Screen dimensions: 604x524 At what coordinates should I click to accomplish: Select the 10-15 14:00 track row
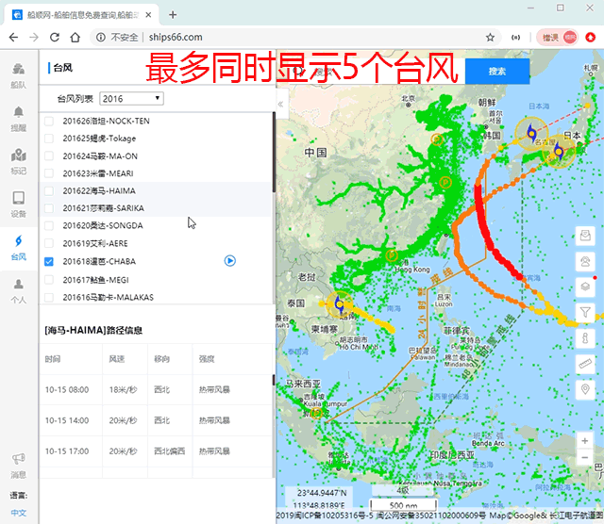[x=156, y=420]
